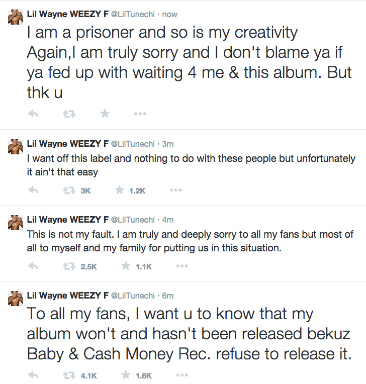Click the profile avatar on the 4m tweet
The width and height of the screenshot is (366, 384).
[16, 223]
